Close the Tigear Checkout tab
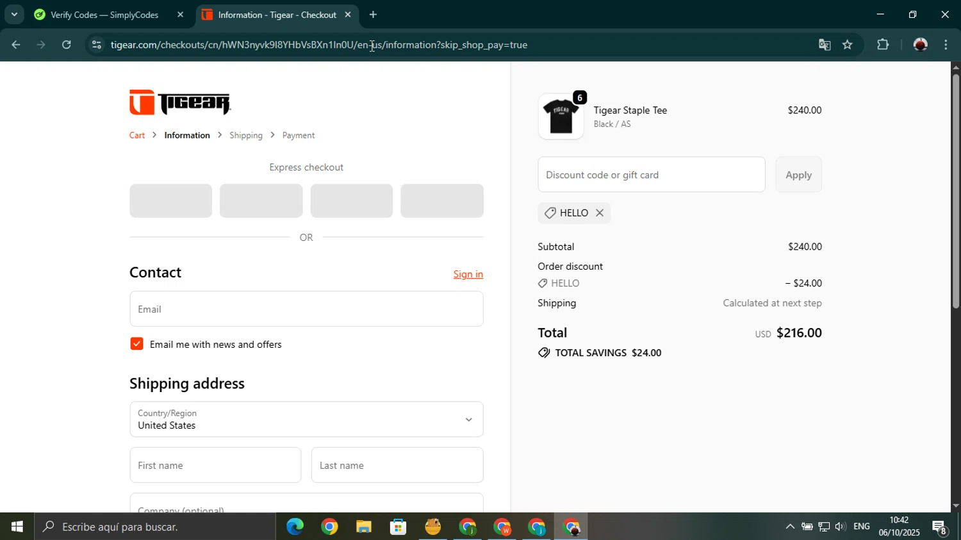This screenshot has height=540, width=961. point(348,15)
